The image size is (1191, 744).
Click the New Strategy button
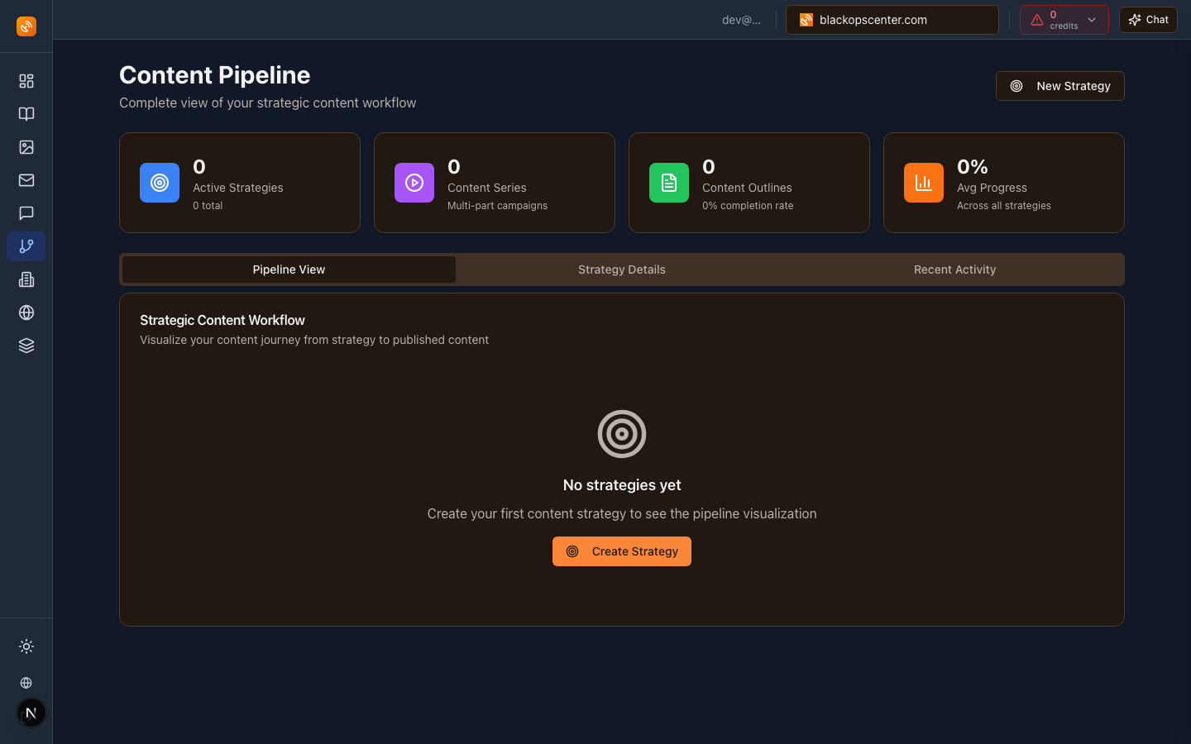point(1059,86)
